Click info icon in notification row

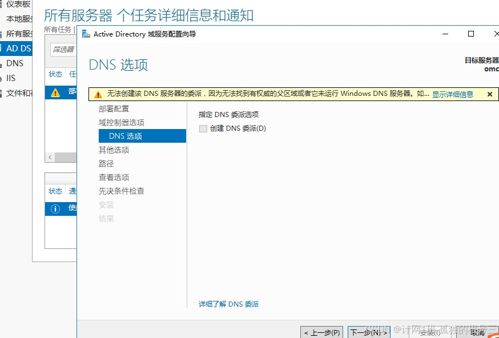55,209
